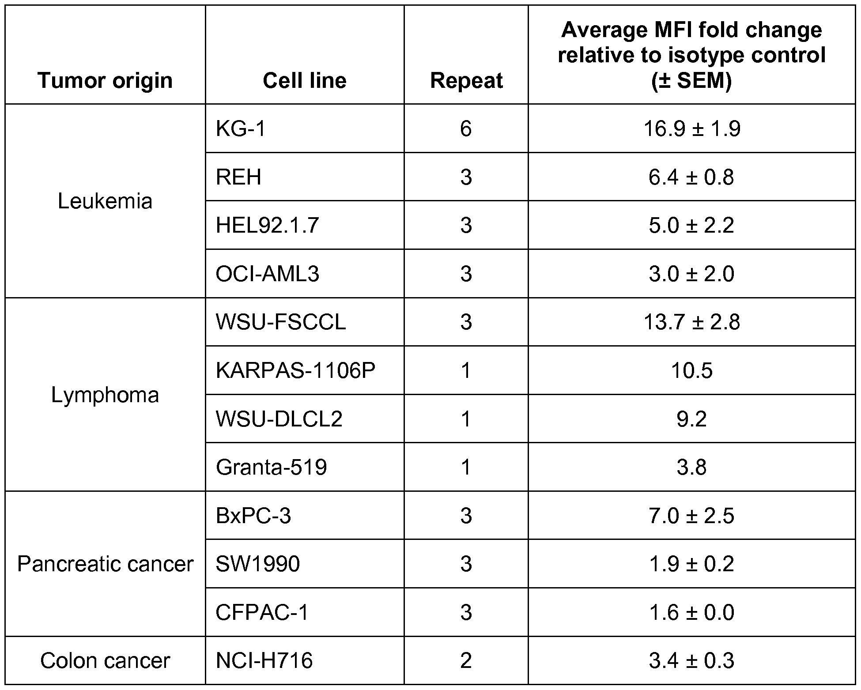Click the Average MFI fold change header
Viewport: 861px width, 690px height.
691,55
